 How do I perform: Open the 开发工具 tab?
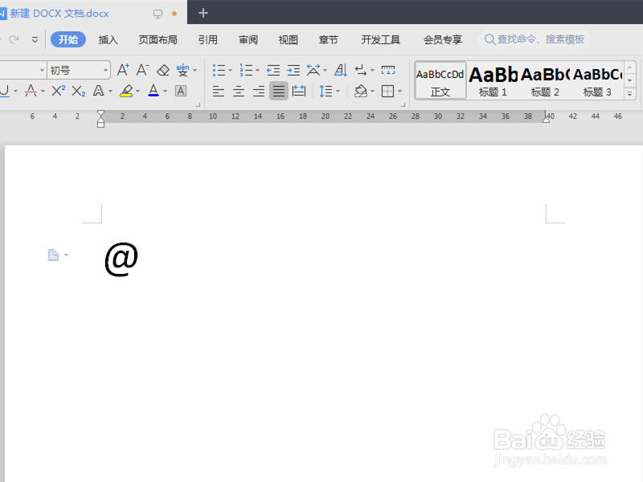point(380,39)
